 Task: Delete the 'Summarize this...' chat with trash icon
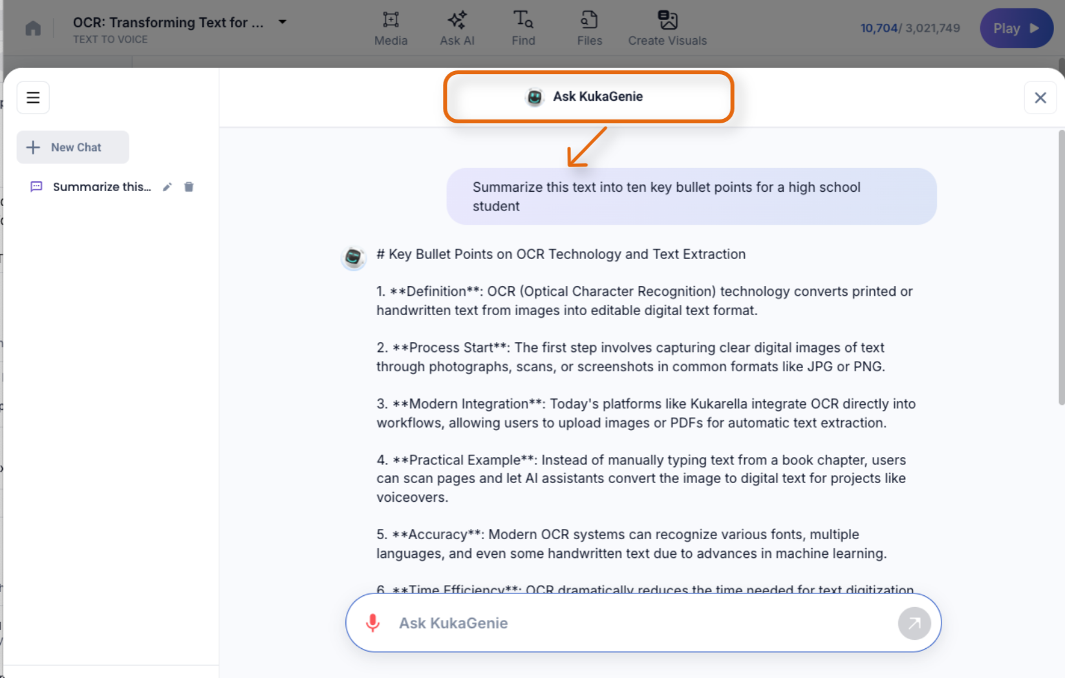click(189, 187)
